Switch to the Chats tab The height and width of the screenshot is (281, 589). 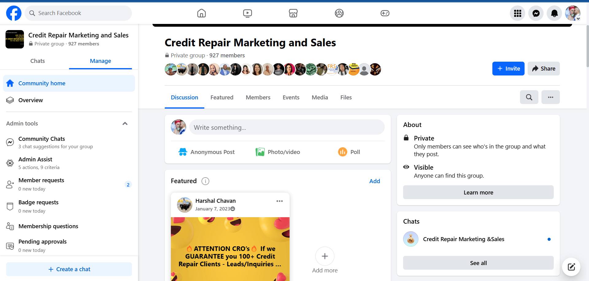click(37, 61)
